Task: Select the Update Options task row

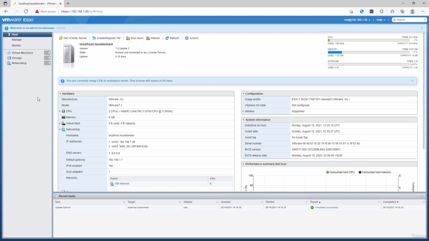Action: click(x=239, y=208)
